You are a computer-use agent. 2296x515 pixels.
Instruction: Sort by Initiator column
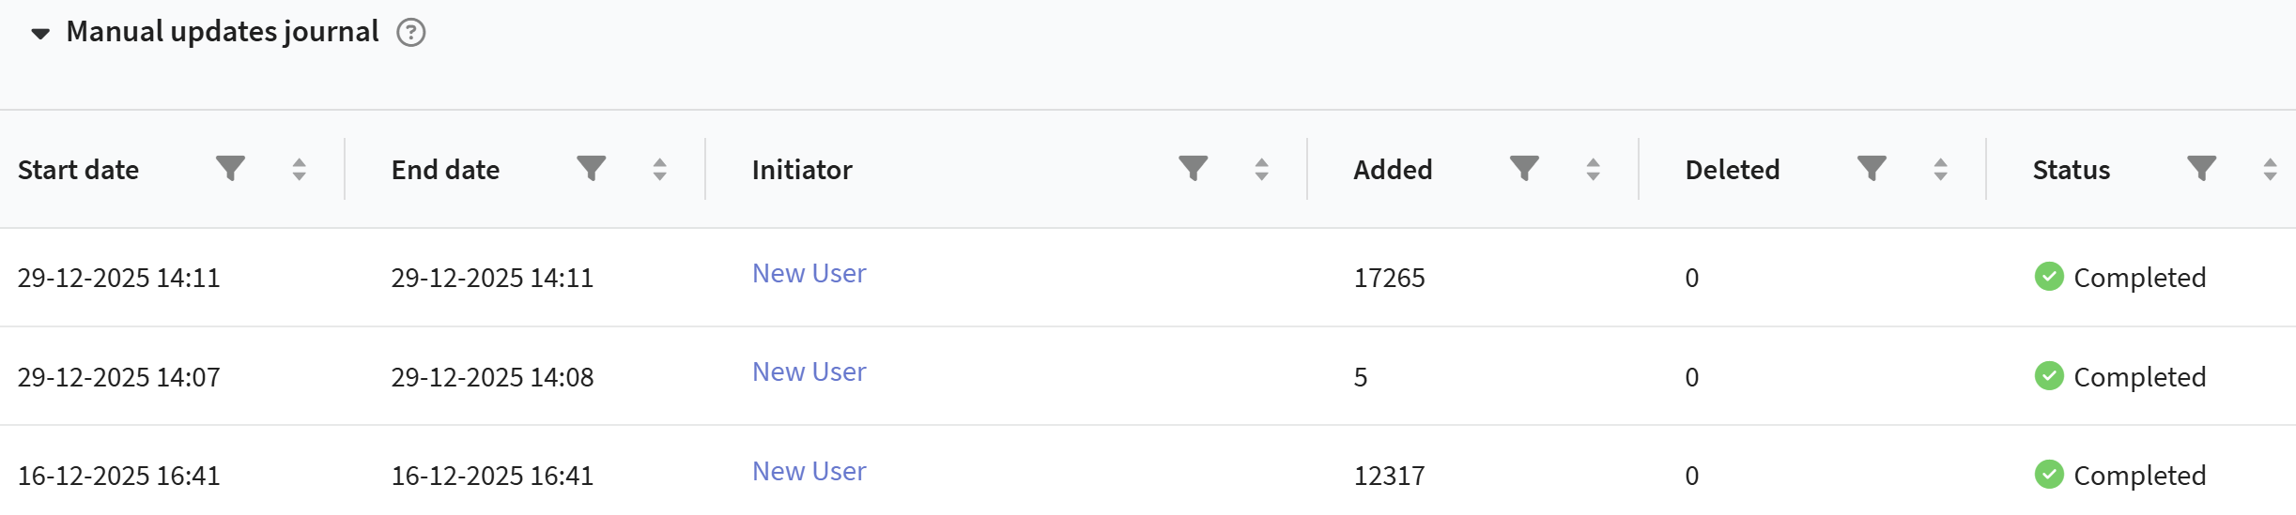coord(1261,170)
